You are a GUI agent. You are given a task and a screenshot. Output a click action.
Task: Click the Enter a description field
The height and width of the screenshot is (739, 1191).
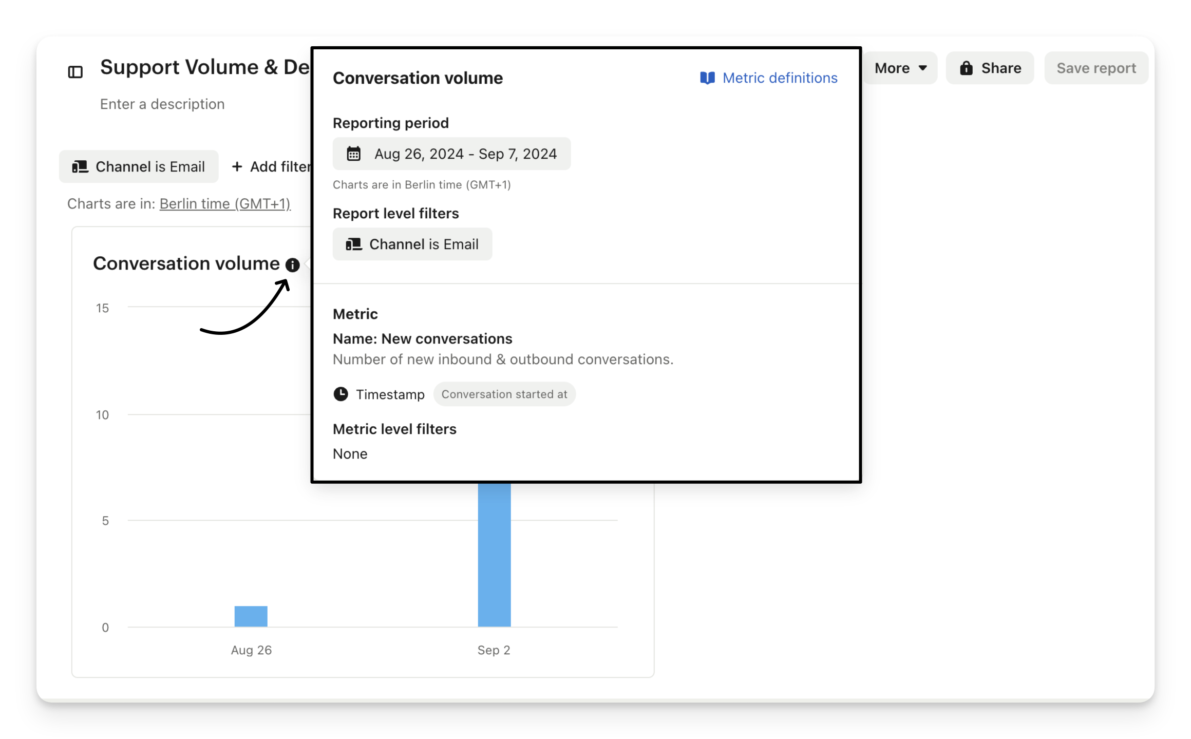tap(162, 104)
